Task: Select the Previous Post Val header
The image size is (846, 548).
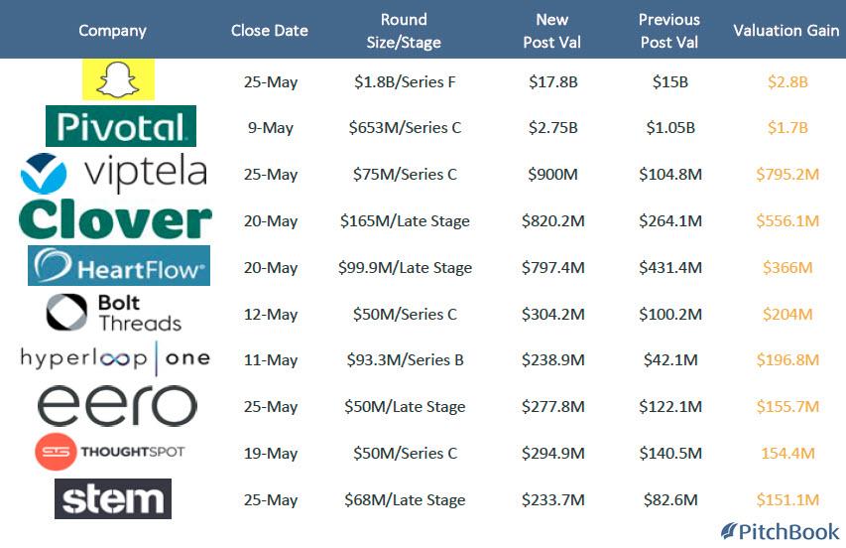Action: coord(669,31)
